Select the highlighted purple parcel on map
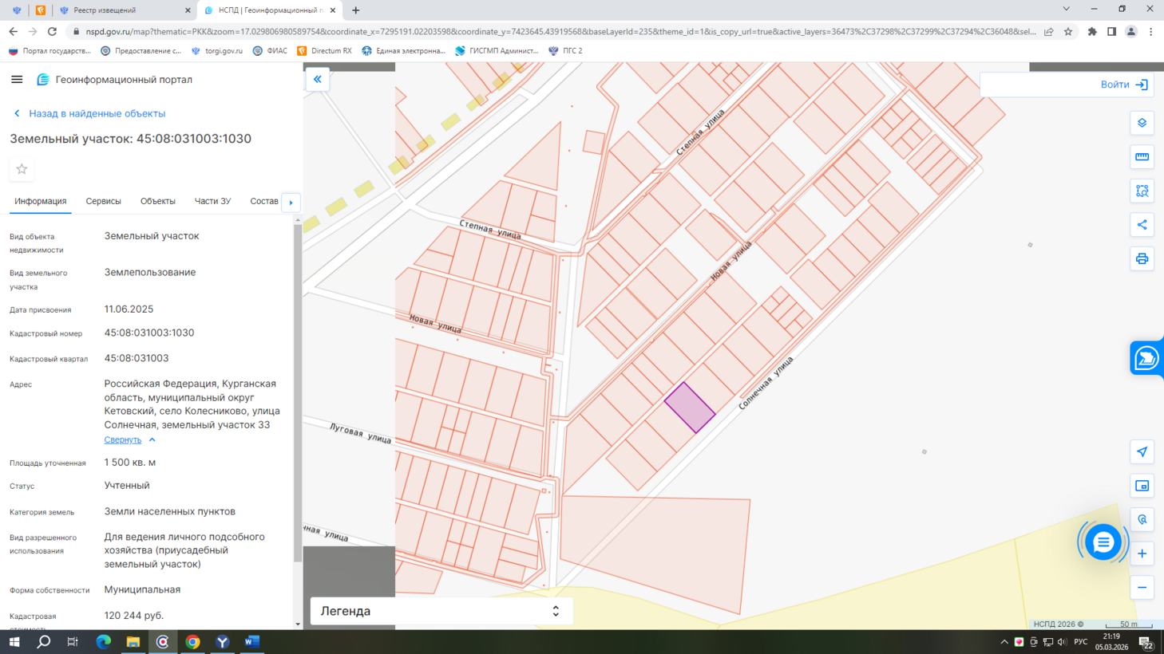Viewport: 1164px width, 654px height. pyautogui.click(x=690, y=408)
